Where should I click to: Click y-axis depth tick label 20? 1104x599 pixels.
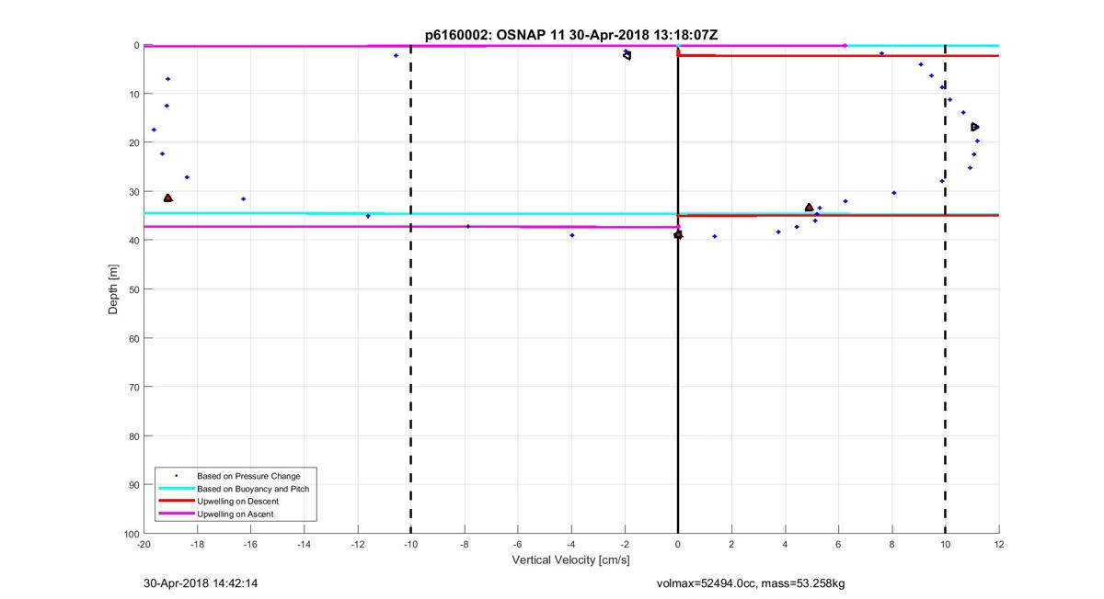[x=132, y=143]
